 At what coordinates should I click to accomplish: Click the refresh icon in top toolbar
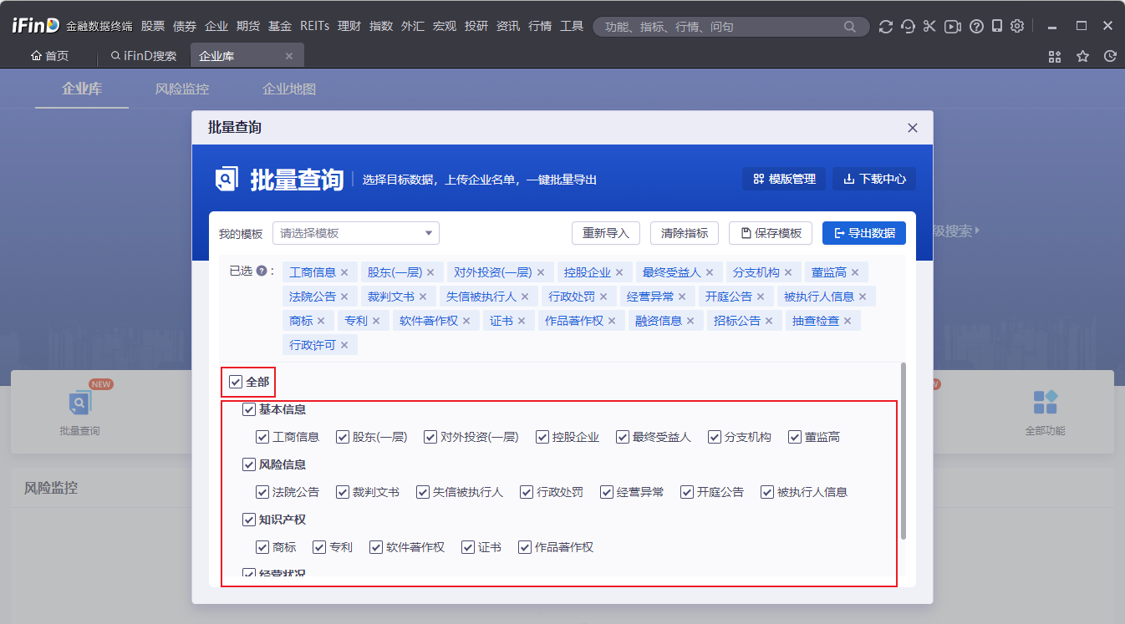(886, 27)
